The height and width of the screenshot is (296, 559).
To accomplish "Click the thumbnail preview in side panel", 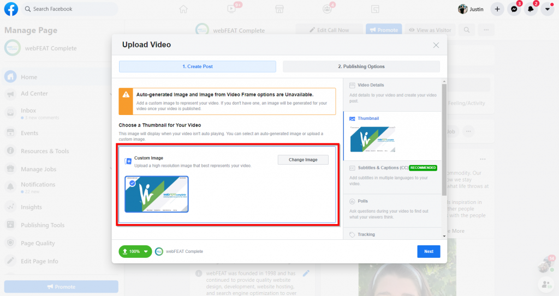I will coord(372,139).
